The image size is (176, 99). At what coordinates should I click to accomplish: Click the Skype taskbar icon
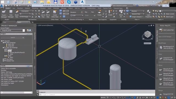[x=69, y=2]
